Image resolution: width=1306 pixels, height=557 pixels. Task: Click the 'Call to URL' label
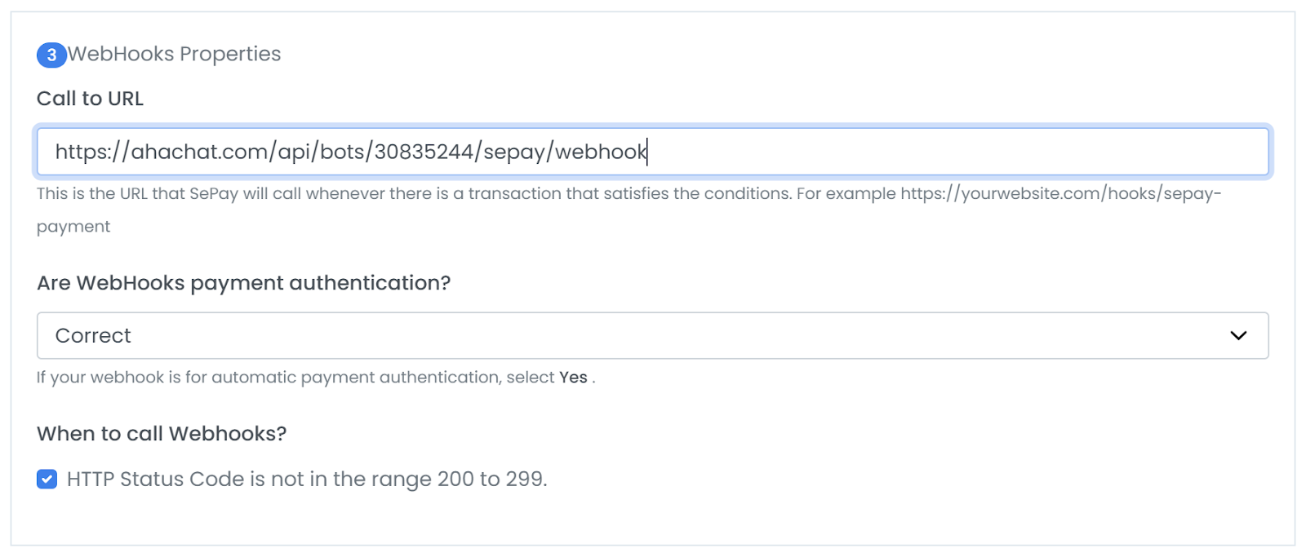(90, 99)
